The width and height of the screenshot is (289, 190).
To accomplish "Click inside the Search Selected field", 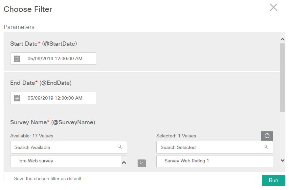I will click(x=204, y=147).
